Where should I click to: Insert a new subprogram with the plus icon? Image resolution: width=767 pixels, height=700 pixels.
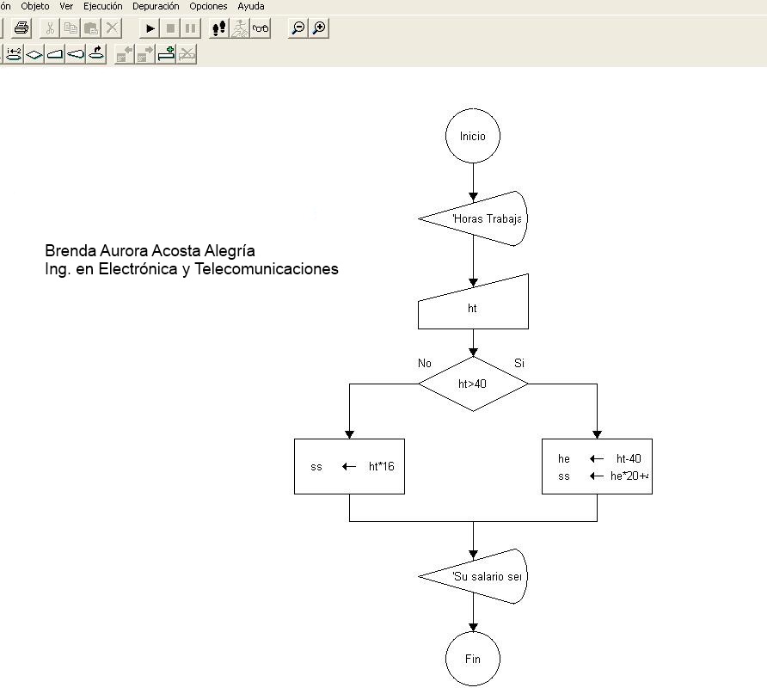165,53
